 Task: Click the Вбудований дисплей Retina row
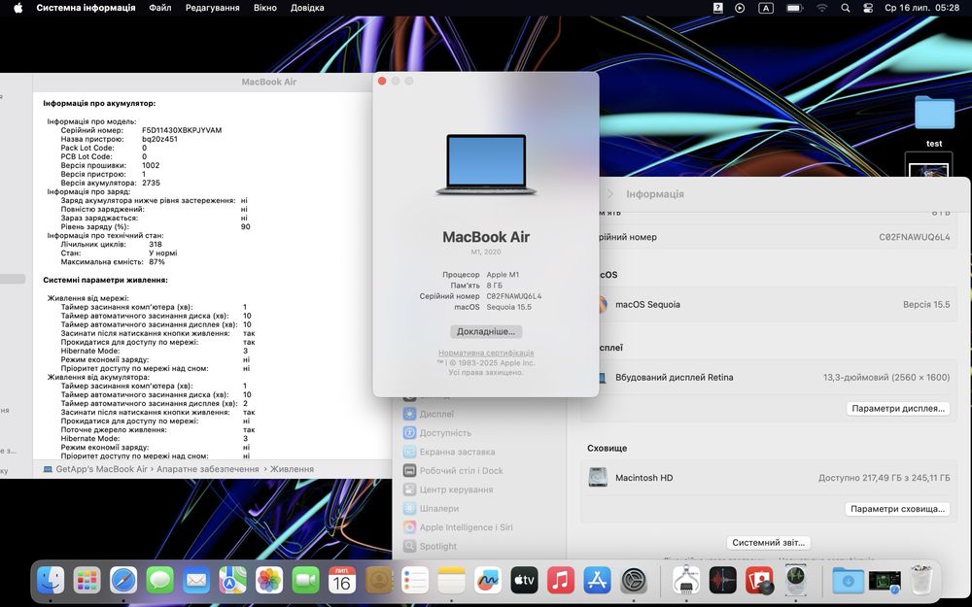[x=769, y=377]
